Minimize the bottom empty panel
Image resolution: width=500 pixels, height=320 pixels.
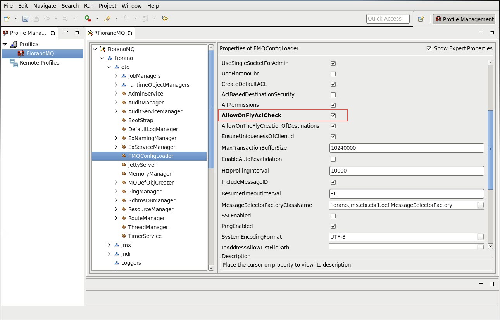tap(481, 283)
